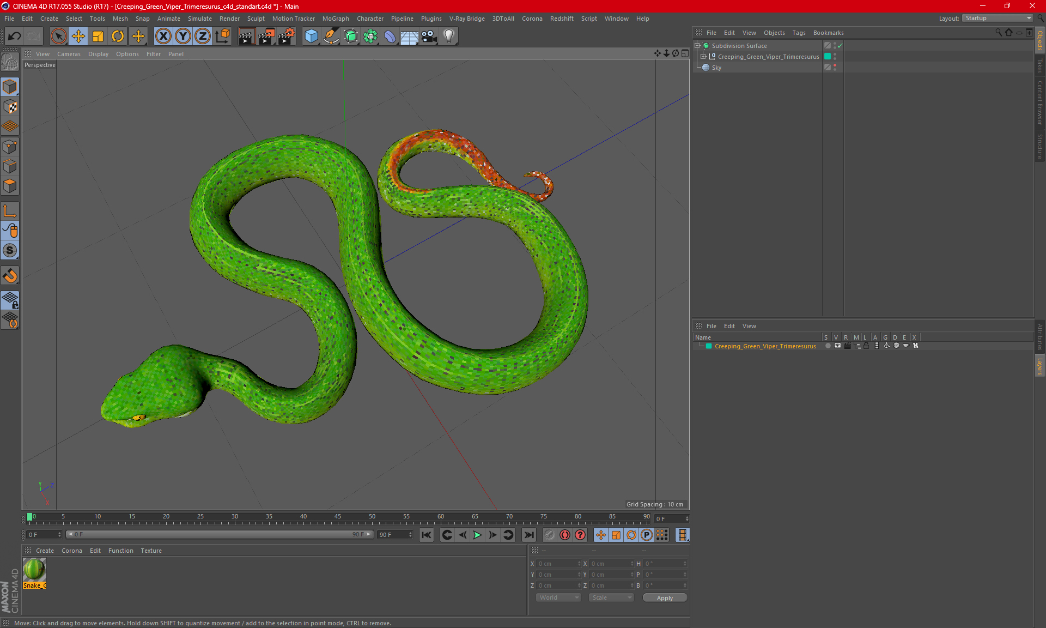1046x628 pixels.
Task: Toggle the Enable Snap icon
Action: [x=10, y=251]
